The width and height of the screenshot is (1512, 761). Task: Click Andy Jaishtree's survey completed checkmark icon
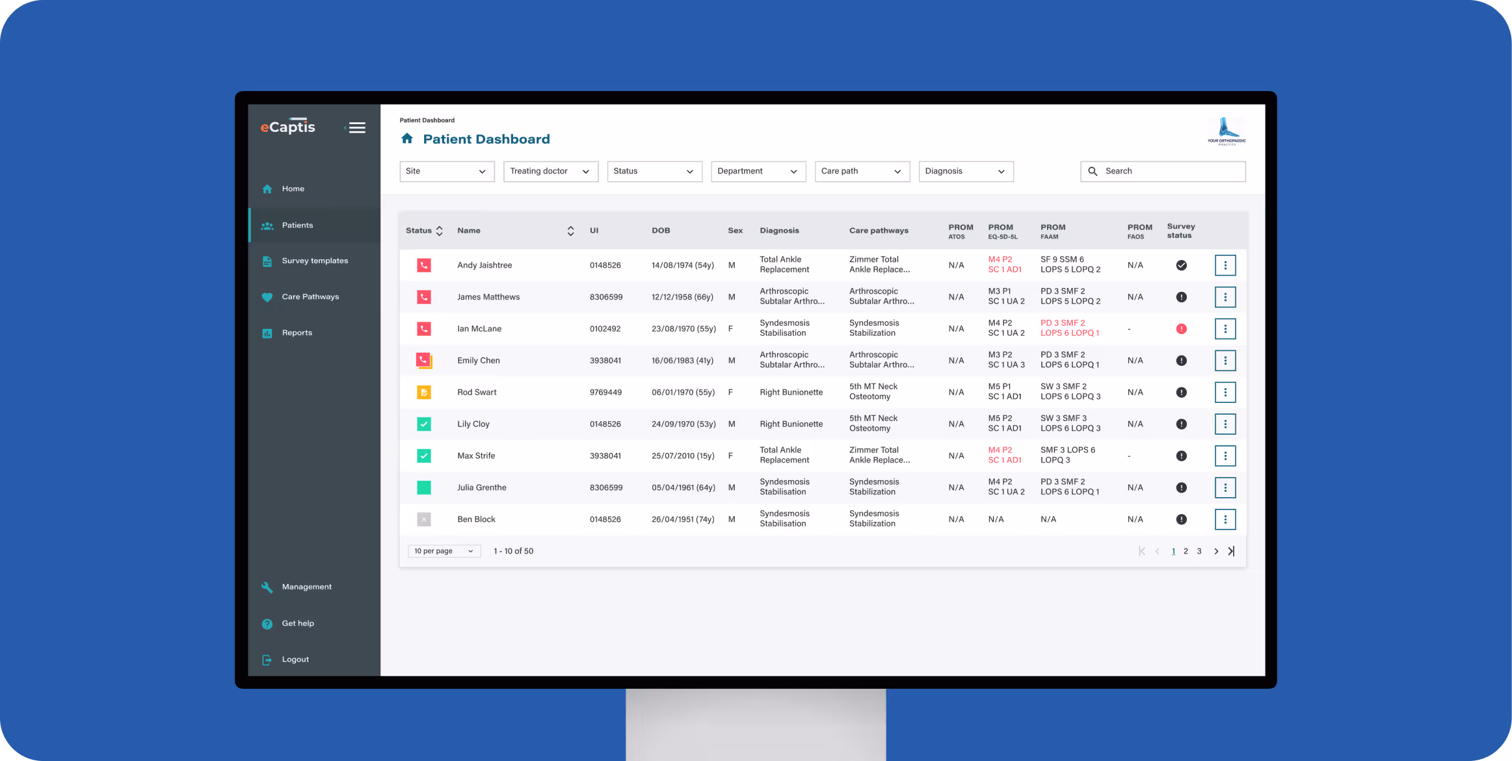tap(1182, 265)
